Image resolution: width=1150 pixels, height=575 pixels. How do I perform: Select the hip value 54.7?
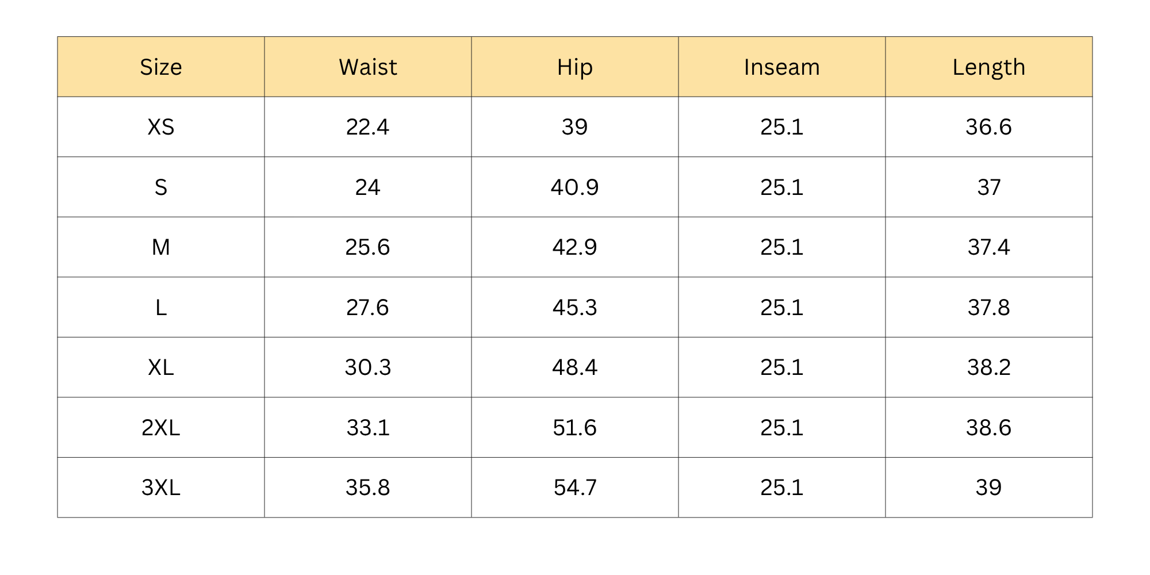[575, 488]
